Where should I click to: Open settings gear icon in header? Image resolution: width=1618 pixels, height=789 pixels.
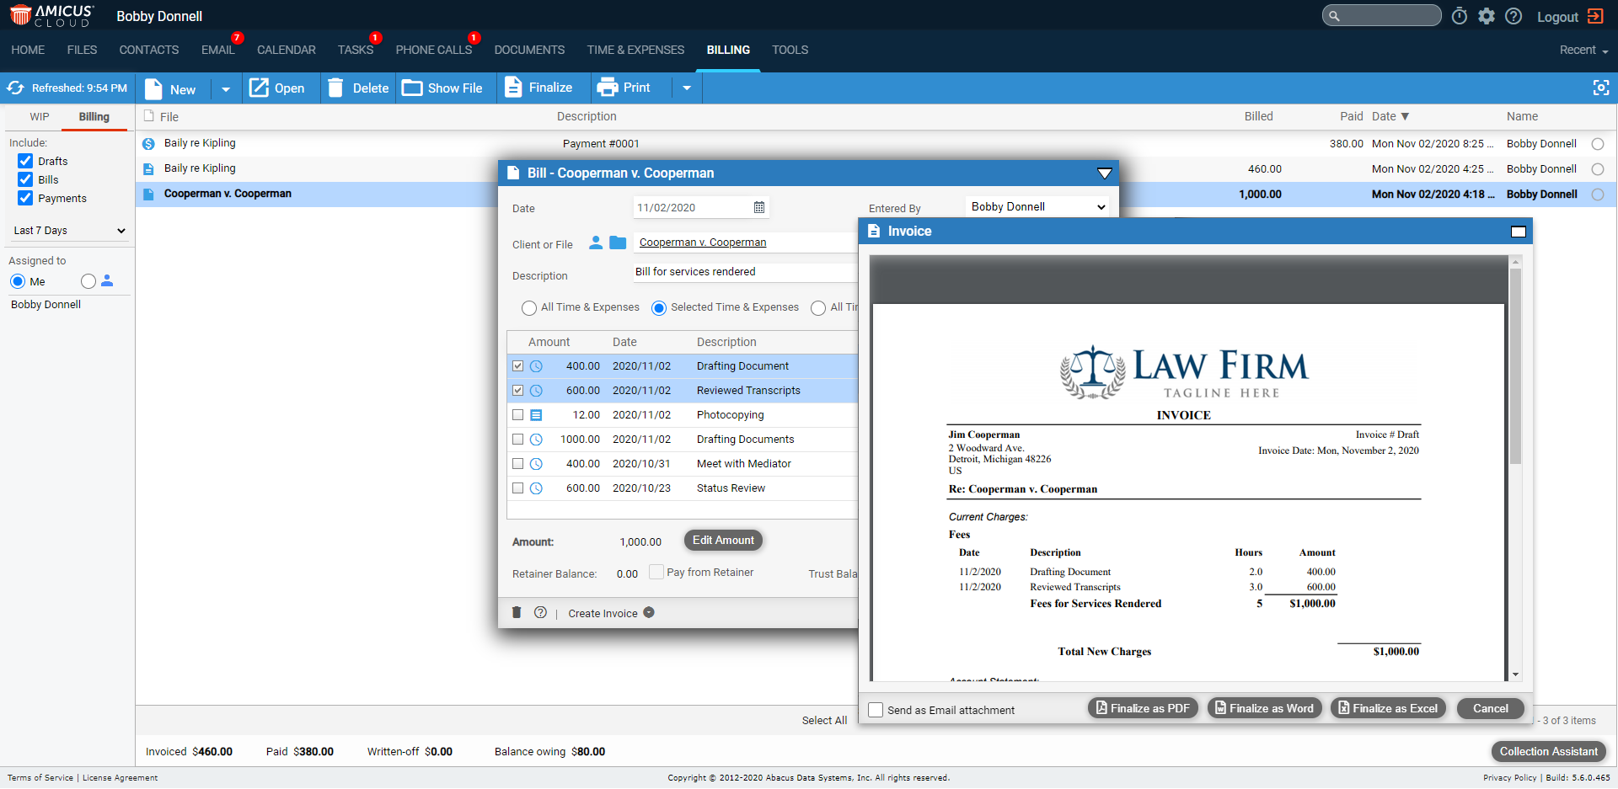pyautogui.click(x=1487, y=16)
